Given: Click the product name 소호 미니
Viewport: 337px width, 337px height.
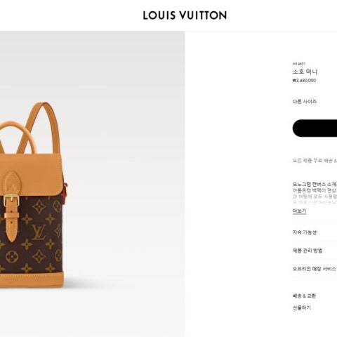Looking at the screenshot, I should (305, 72).
